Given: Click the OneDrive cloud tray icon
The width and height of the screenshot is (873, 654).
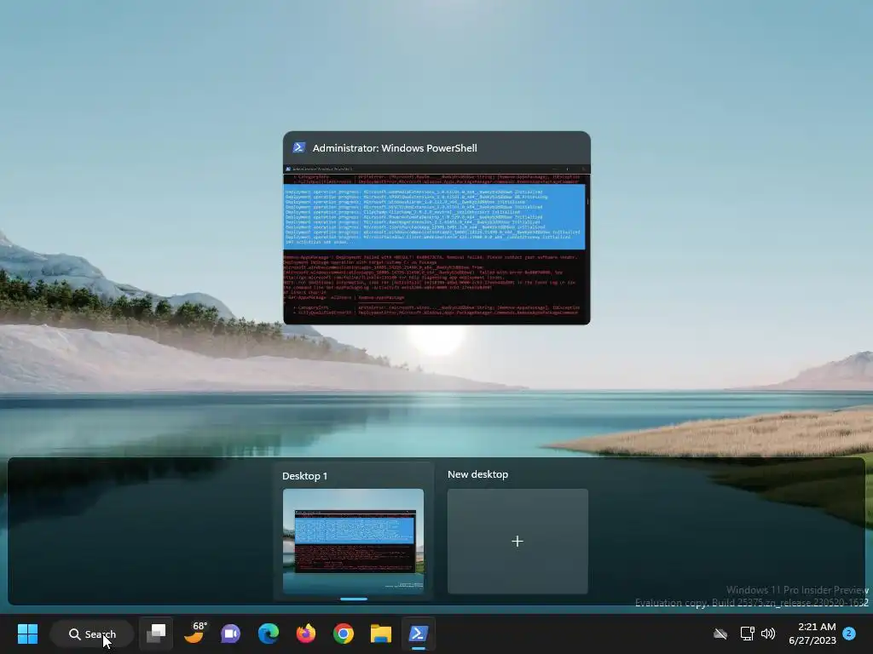Looking at the screenshot, I should [x=720, y=634].
